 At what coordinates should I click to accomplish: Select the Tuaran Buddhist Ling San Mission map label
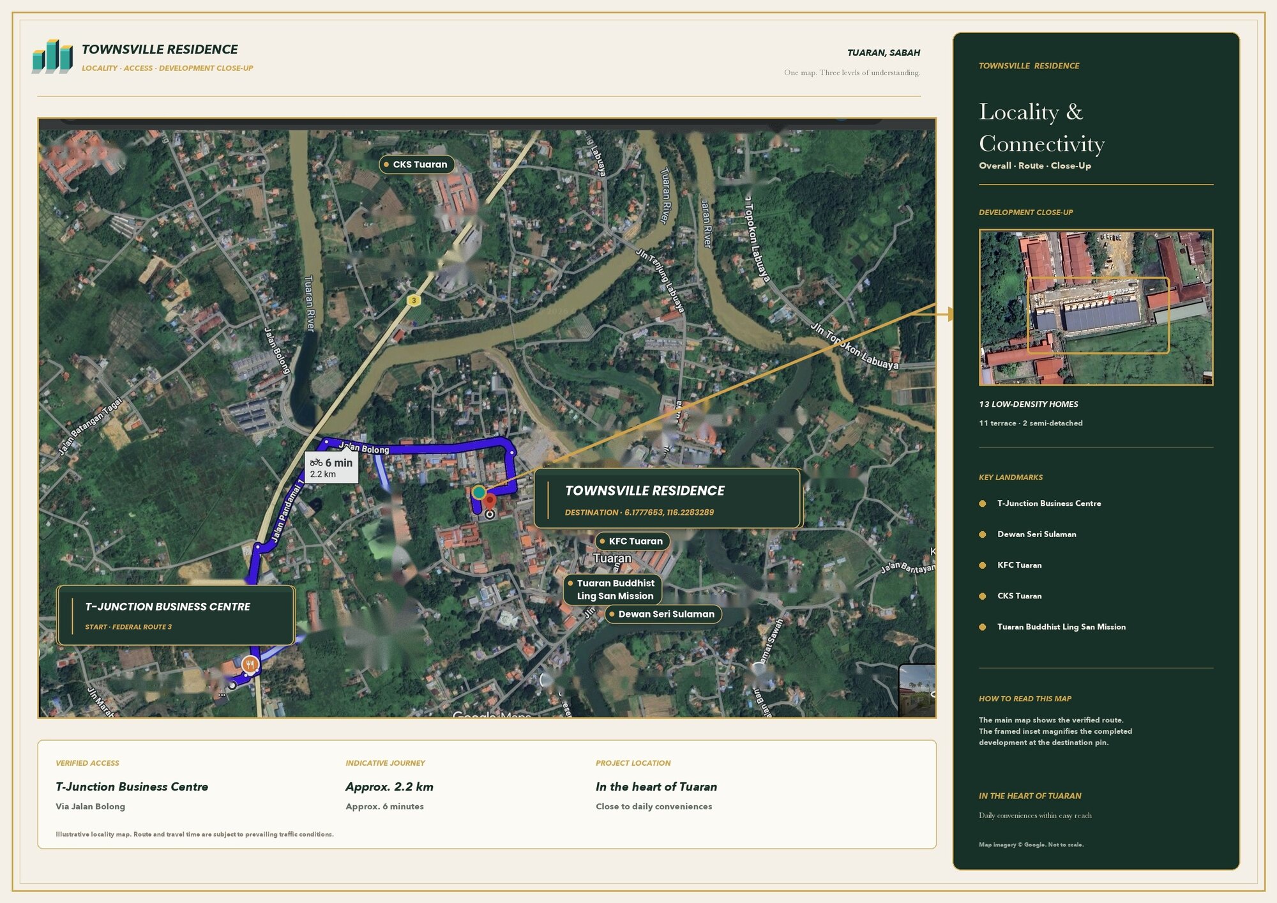pyautogui.click(x=612, y=589)
